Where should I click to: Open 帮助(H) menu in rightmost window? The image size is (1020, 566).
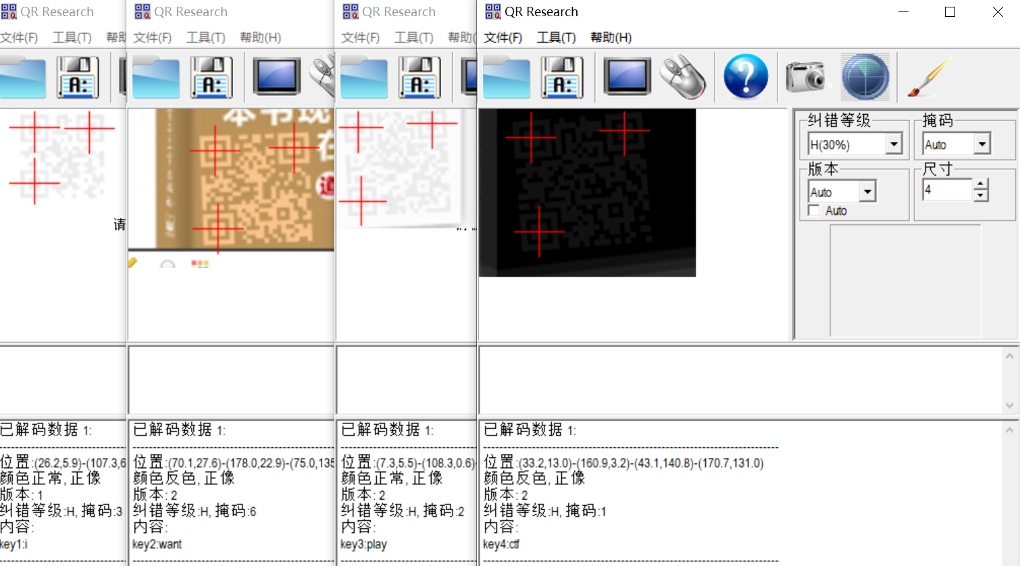tap(611, 37)
